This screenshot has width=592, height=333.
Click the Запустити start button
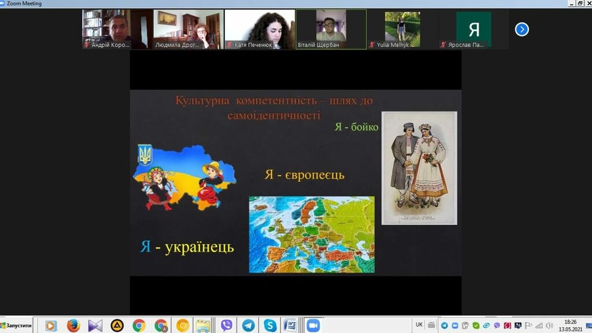click(x=17, y=325)
